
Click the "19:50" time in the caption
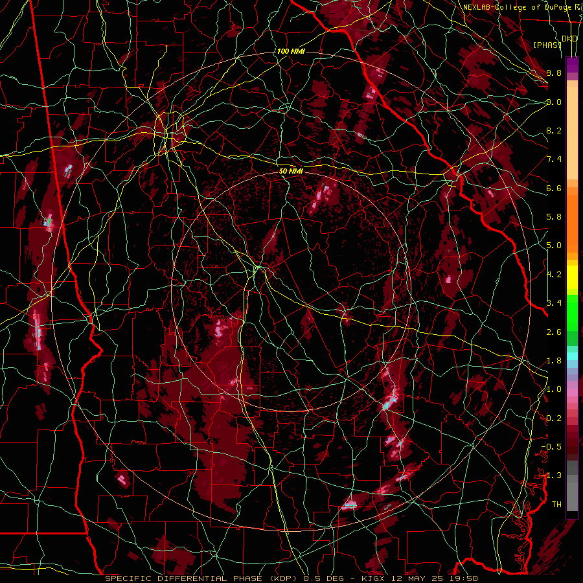coord(463,578)
